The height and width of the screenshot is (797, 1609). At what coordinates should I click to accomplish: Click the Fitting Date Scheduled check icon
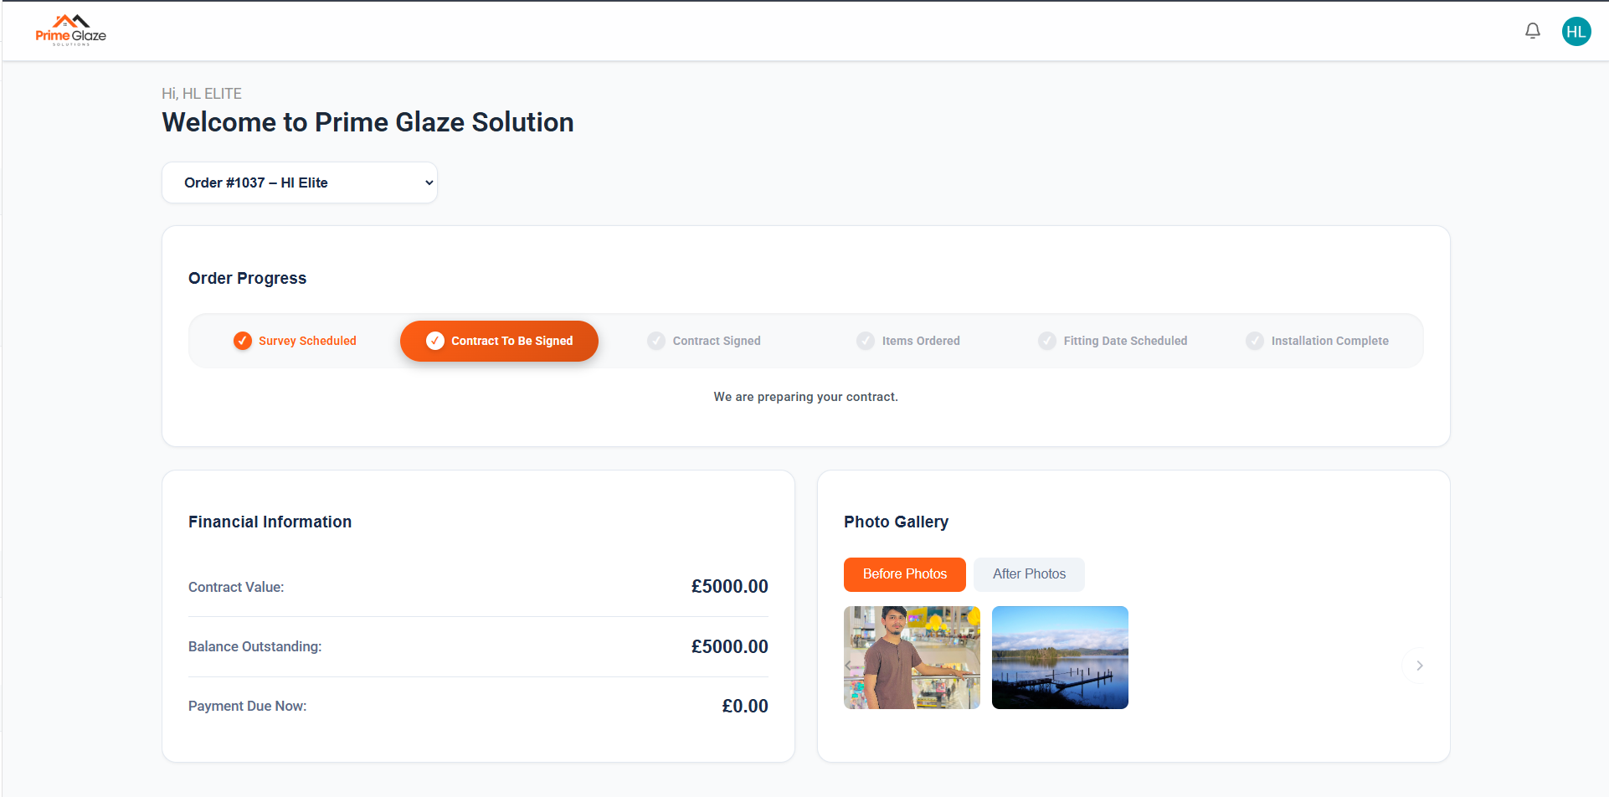tap(1047, 341)
